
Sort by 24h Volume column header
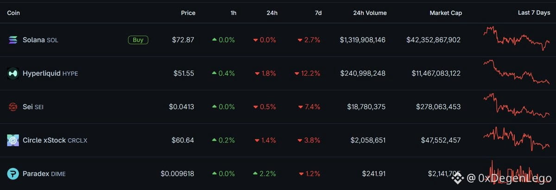point(370,13)
